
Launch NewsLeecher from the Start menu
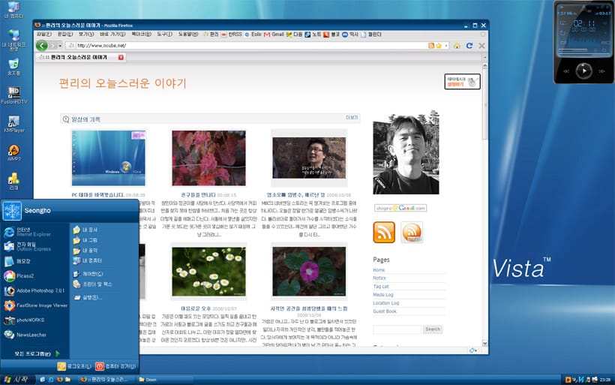pos(31,335)
